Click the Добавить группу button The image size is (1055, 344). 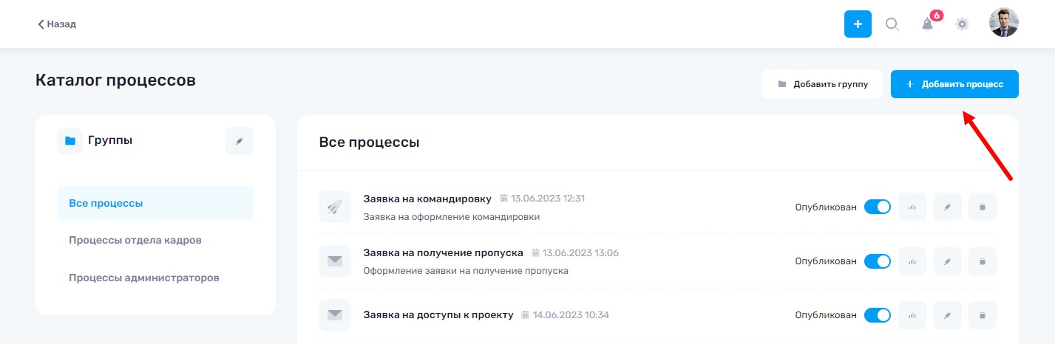(x=823, y=84)
